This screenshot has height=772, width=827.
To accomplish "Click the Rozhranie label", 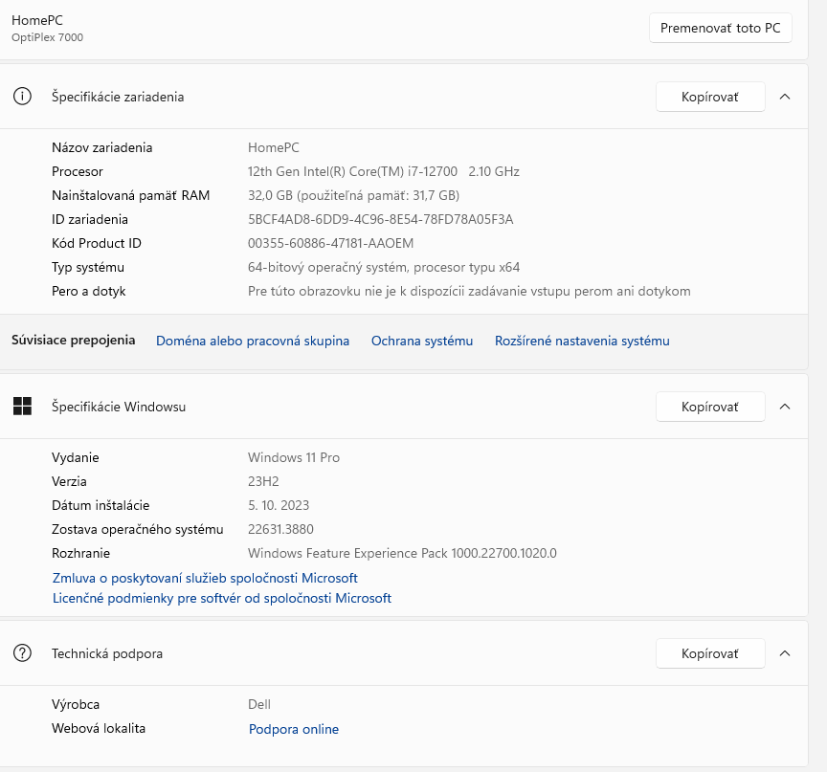I will pos(80,553).
